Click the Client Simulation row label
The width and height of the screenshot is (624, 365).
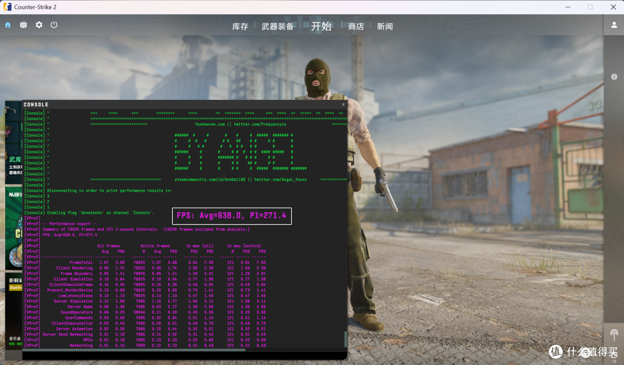73,279
